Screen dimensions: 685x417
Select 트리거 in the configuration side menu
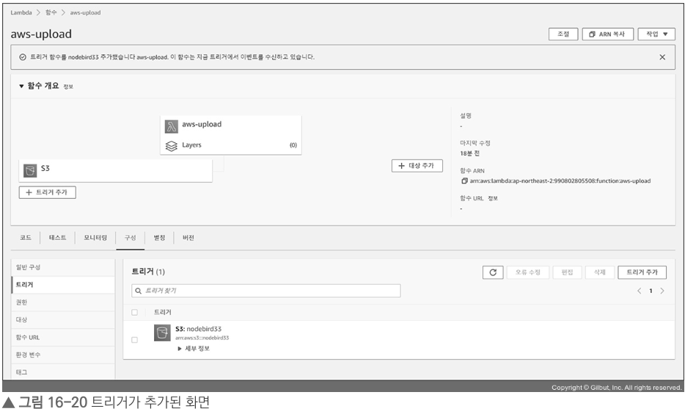63,285
